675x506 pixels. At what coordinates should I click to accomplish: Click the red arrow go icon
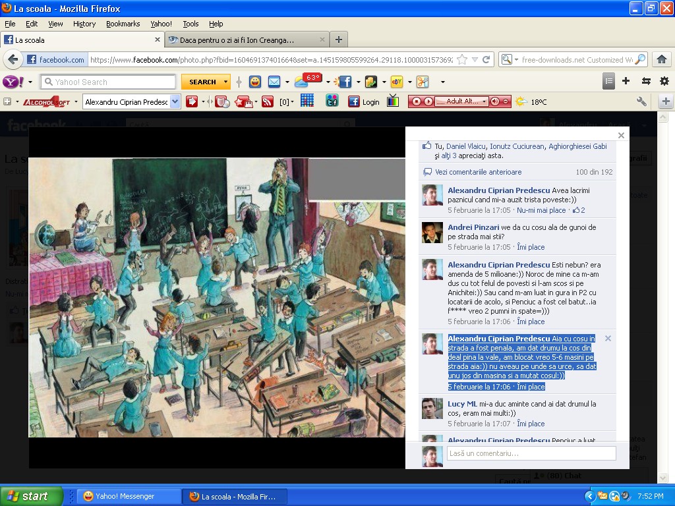(192, 101)
